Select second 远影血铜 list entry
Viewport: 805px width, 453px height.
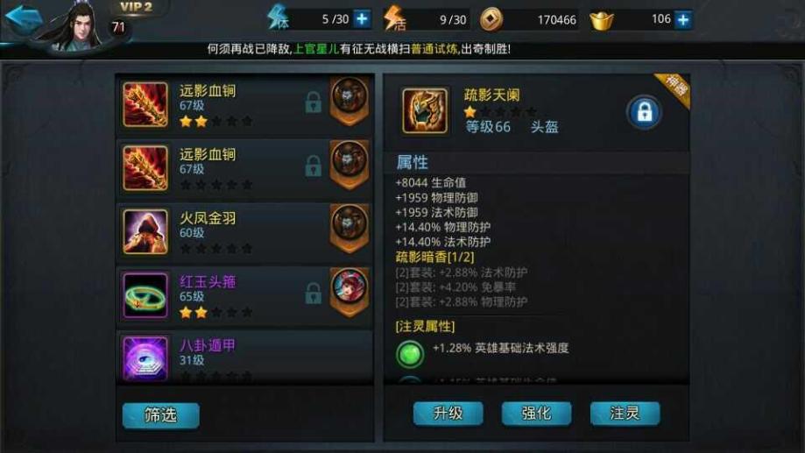click(245, 168)
